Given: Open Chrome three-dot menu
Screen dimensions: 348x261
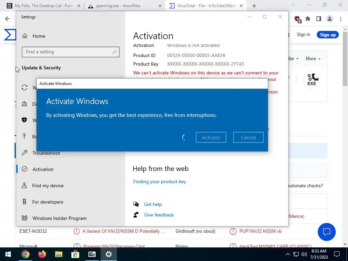Looking at the screenshot, I should click(341, 19).
